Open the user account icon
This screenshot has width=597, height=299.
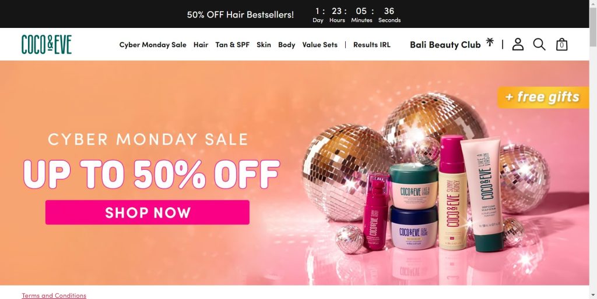518,44
